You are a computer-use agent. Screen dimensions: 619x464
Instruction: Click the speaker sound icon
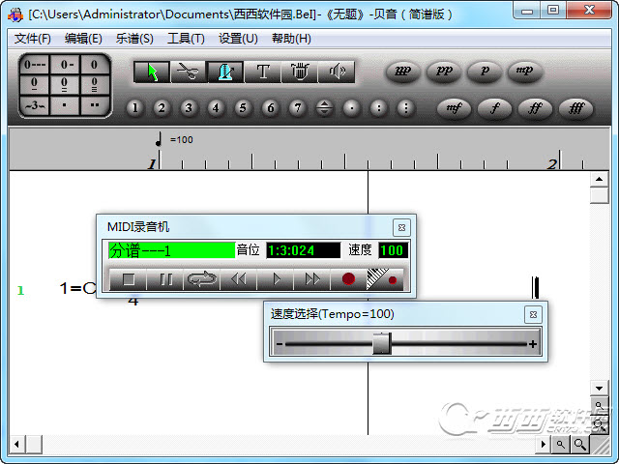pyautogui.click(x=337, y=72)
